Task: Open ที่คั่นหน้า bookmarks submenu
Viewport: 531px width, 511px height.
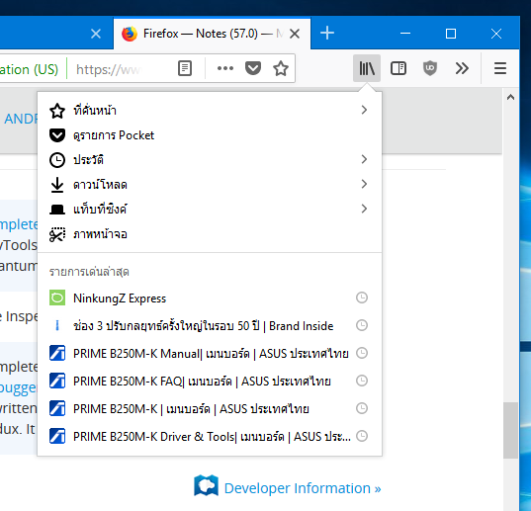Action: 210,111
